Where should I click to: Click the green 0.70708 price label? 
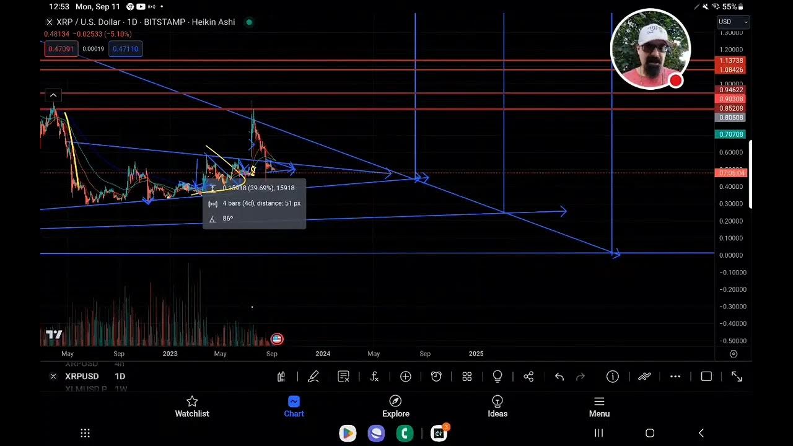click(x=730, y=134)
